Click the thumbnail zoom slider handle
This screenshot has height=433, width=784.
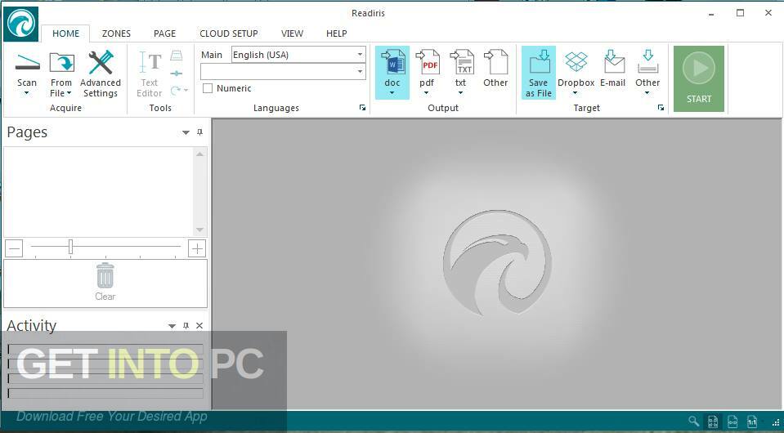pos(70,247)
